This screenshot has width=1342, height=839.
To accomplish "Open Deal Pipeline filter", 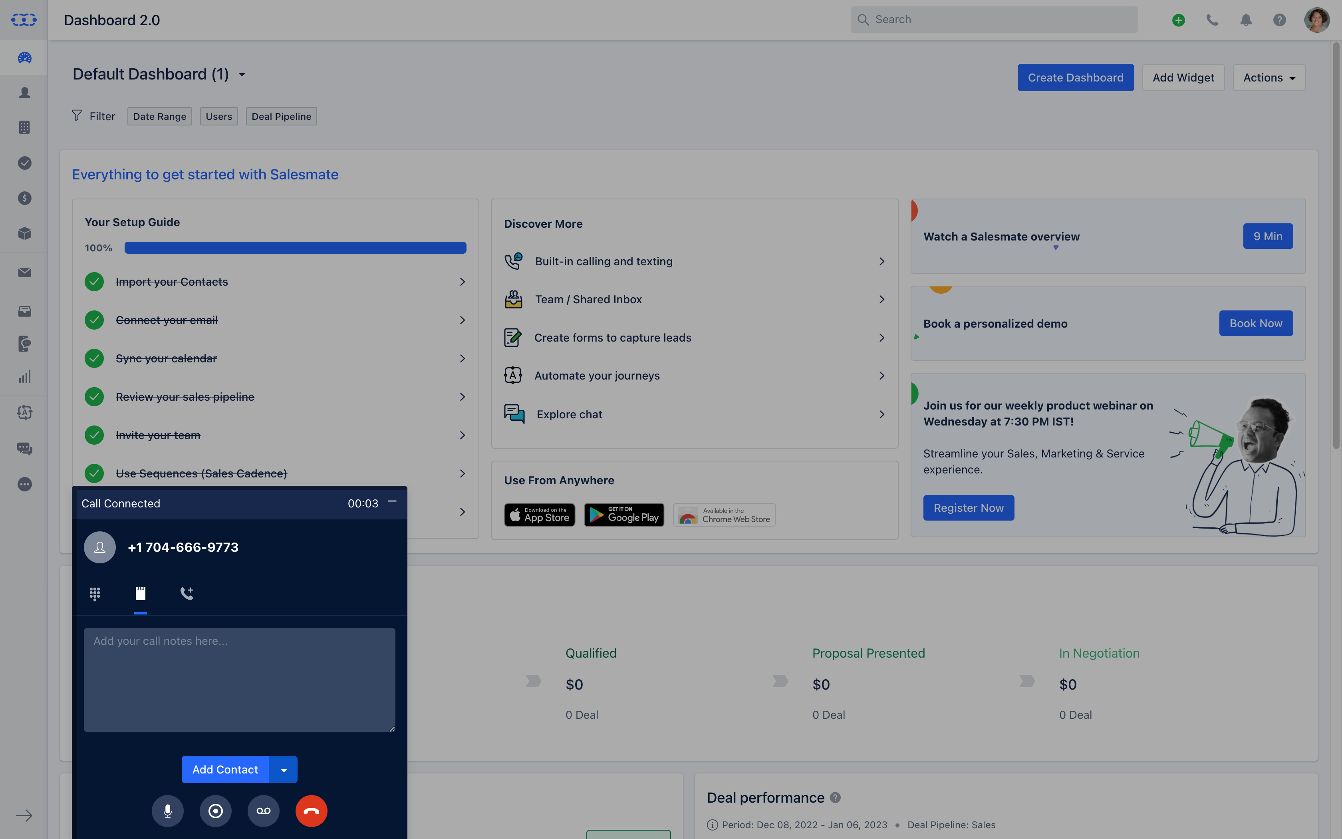I will [281, 117].
